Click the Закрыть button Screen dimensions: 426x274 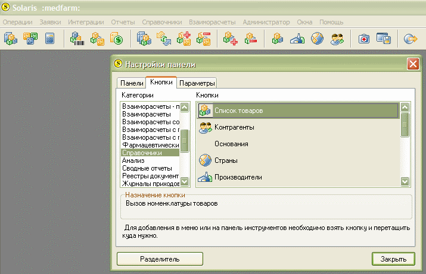click(393, 259)
